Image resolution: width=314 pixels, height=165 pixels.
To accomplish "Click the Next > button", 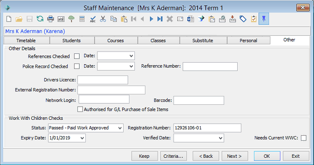I will coord(234,156).
